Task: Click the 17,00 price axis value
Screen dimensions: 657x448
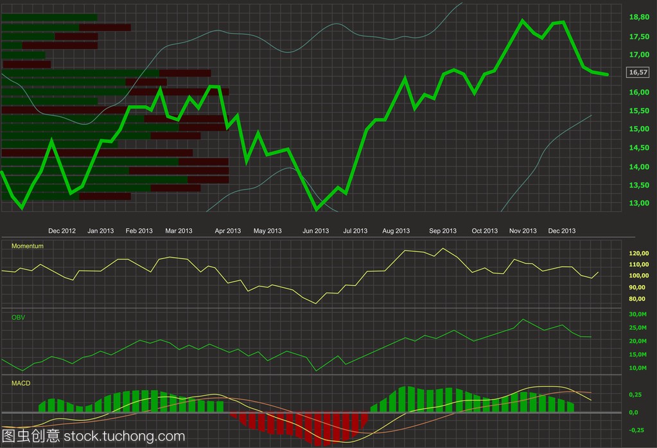Action: 639,55
